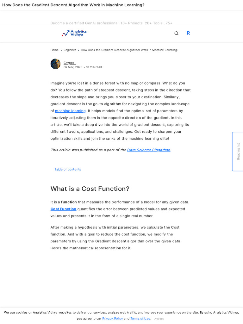243x324 pixels.
Task: Click the page title at the top
Action: tap(73, 5)
